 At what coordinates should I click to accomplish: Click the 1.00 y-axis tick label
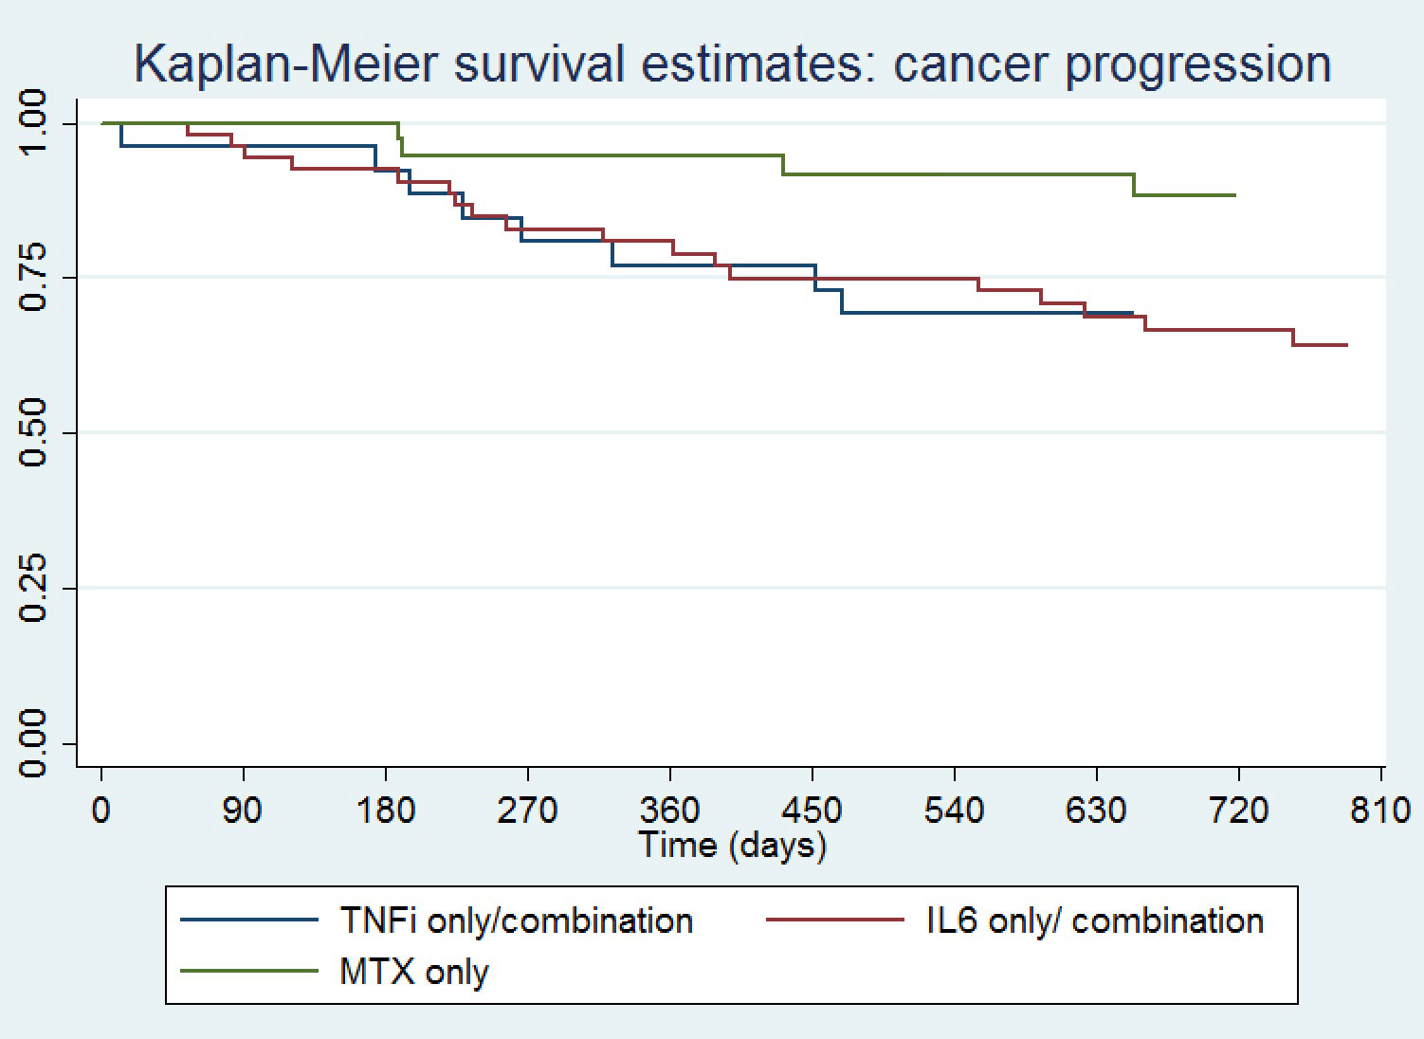click(x=33, y=123)
